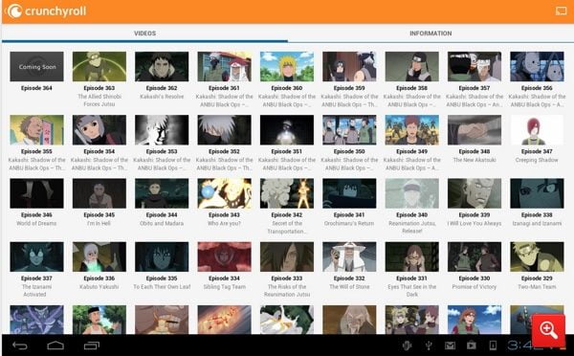Screen dimensions: 574x356
Task: Click 'Orochimaru's Return' title
Action: click(349, 223)
